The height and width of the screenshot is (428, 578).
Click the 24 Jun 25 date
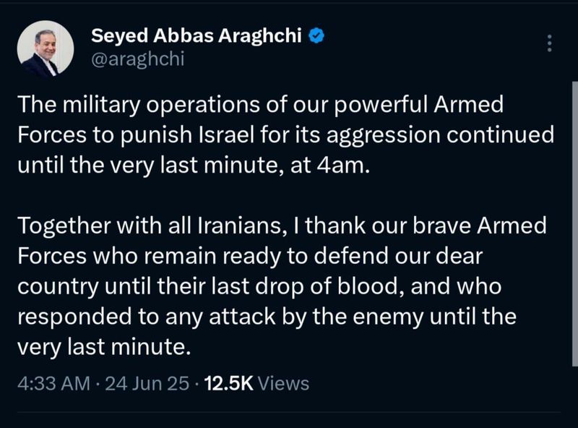147,383
